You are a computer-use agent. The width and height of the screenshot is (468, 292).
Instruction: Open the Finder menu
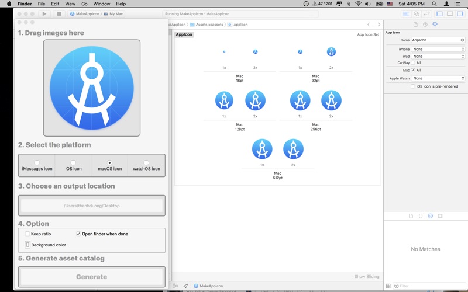pos(25,4)
